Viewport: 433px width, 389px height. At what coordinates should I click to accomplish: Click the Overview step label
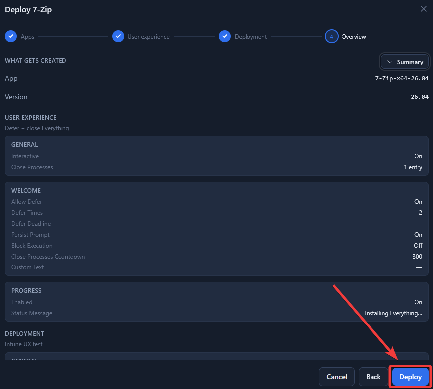(x=353, y=37)
